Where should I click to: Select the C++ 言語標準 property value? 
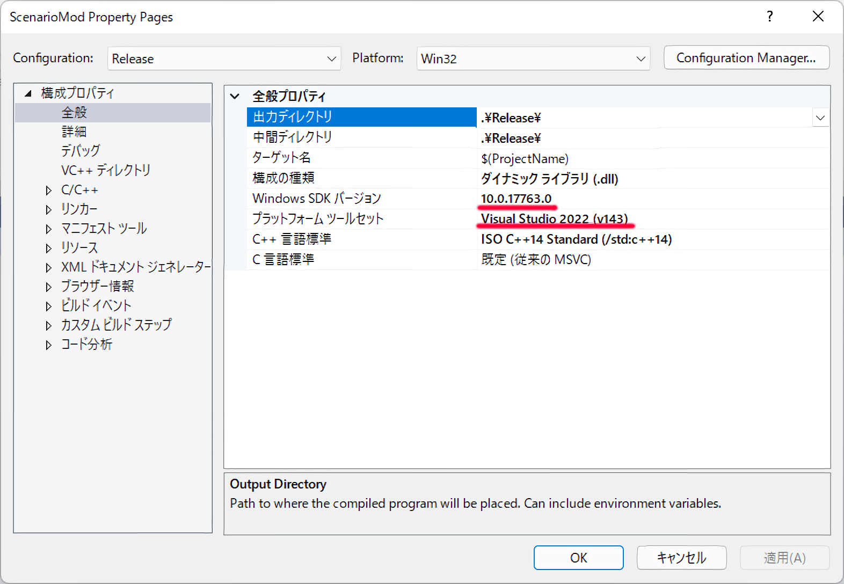pos(576,239)
